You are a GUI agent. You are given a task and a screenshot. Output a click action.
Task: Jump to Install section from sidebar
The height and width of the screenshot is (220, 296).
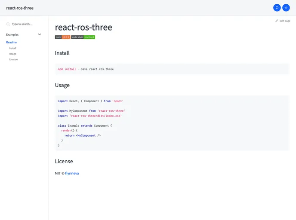pyautogui.click(x=12, y=48)
